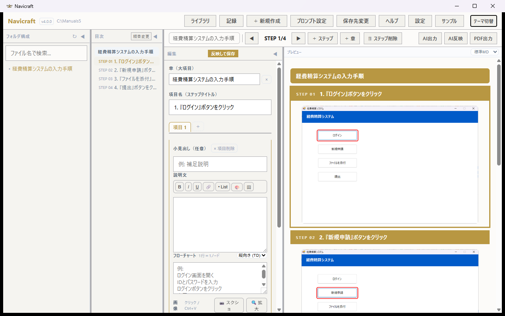The width and height of the screenshot is (505, 316).
Task: Open the 記録 menu button
Action: (x=231, y=21)
